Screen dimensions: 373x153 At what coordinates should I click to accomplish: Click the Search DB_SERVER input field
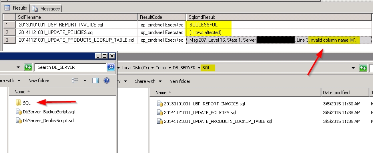(71, 67)
